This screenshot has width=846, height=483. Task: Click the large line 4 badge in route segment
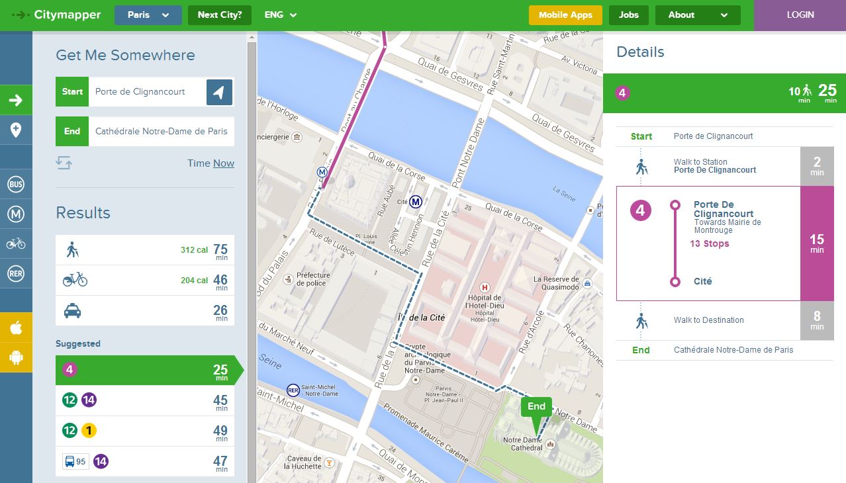[x=640, y=211]
